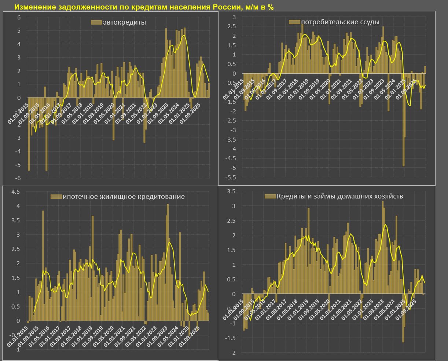Click the автокредиты legend color swatch
Screen dimensions: 448x361
click(96, 23)
